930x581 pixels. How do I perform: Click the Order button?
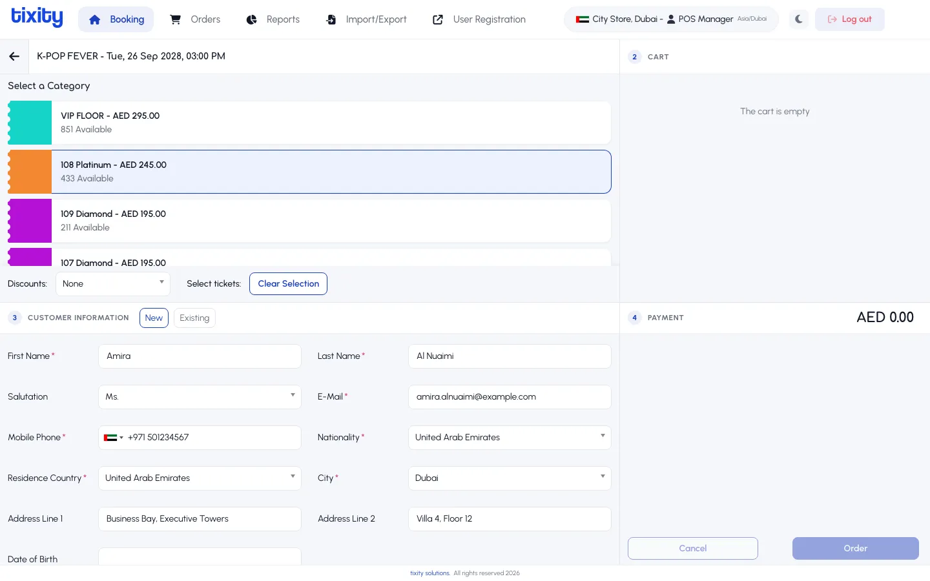click(856, 549)
